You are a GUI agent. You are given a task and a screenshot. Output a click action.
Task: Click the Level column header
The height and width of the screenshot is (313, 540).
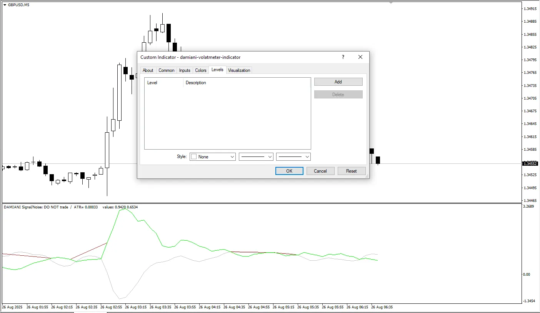[163, 83]
